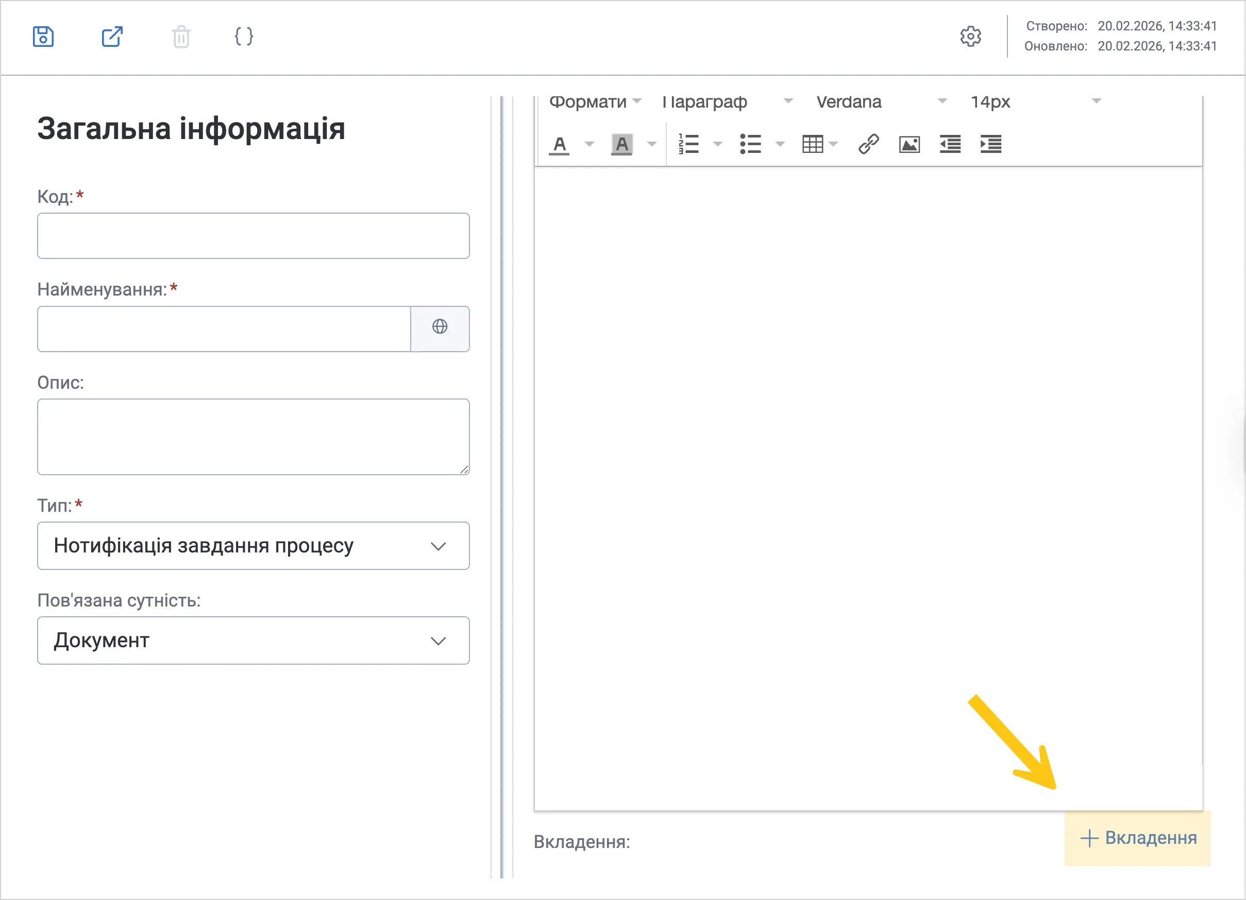Click the Код: field label

click(55, 197)
